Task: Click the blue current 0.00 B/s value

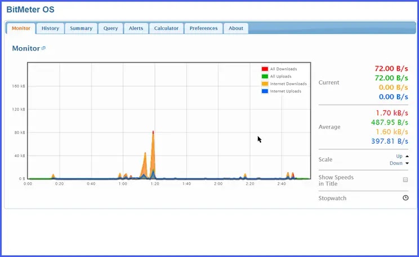Action: 393,97
